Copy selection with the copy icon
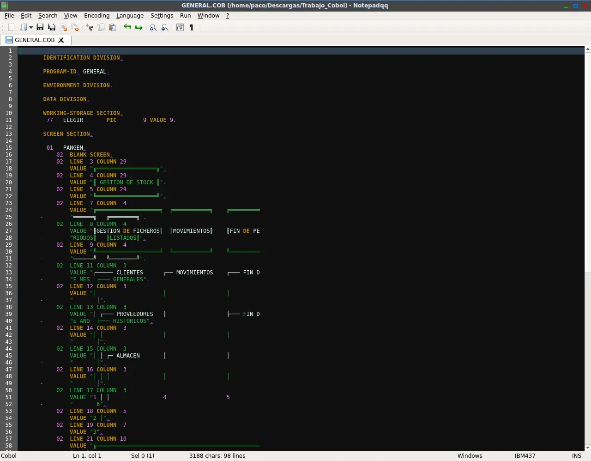 101,27
